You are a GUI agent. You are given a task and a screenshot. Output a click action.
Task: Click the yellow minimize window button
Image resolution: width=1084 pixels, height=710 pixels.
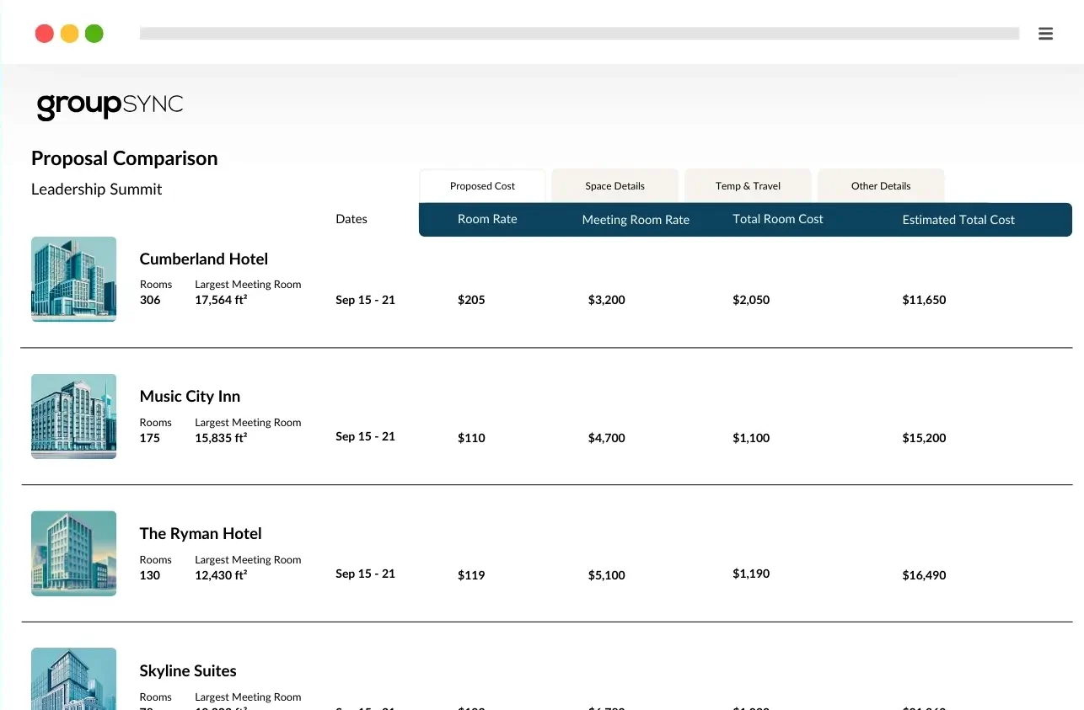[x=70, y=34]
